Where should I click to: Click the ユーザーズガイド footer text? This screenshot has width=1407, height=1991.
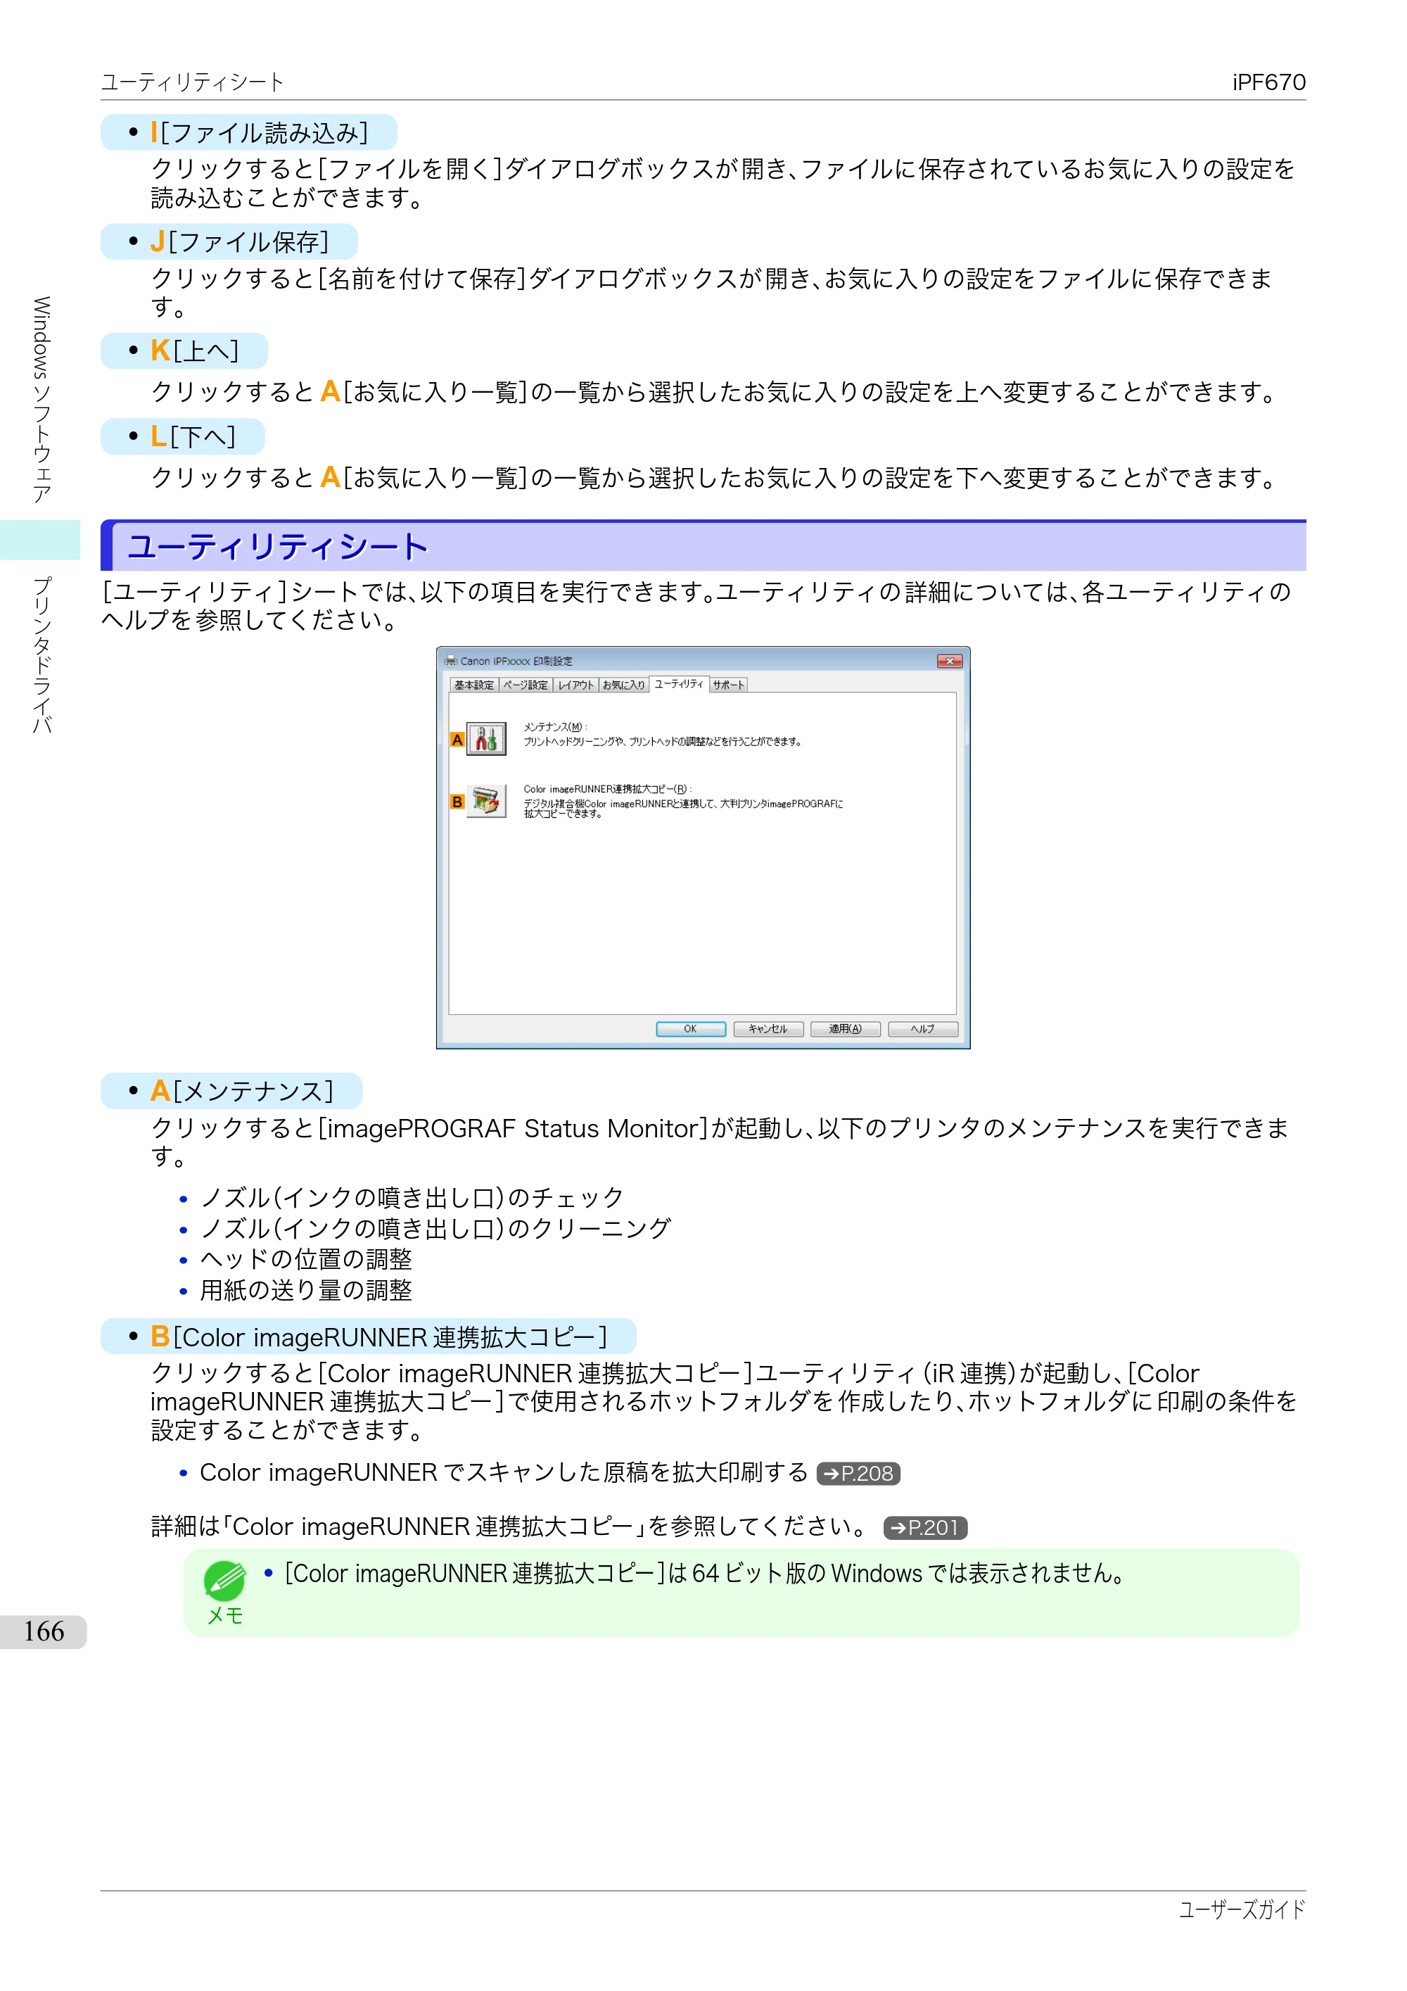click(1242, 1909)
